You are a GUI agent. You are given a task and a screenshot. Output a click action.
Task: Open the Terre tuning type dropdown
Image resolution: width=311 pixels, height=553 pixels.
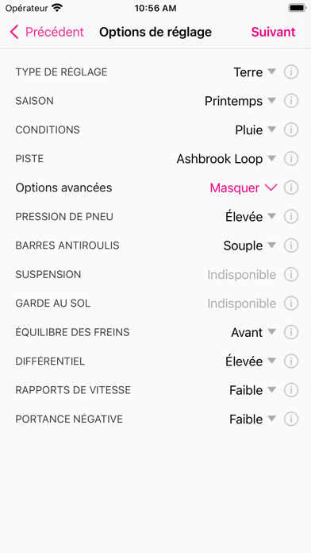pos(255,72)
